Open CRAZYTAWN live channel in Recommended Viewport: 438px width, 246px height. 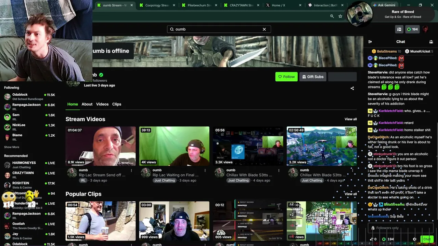tap(29, 175)
